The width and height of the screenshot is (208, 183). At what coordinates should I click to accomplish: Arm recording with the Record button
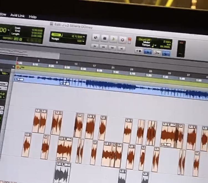coord(122,40)
